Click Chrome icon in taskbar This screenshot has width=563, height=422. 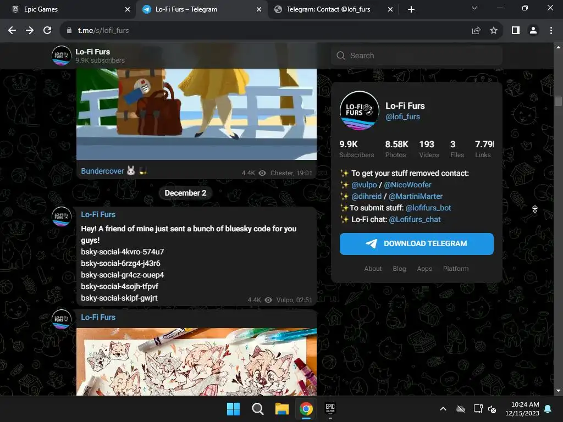coord(306,409)
